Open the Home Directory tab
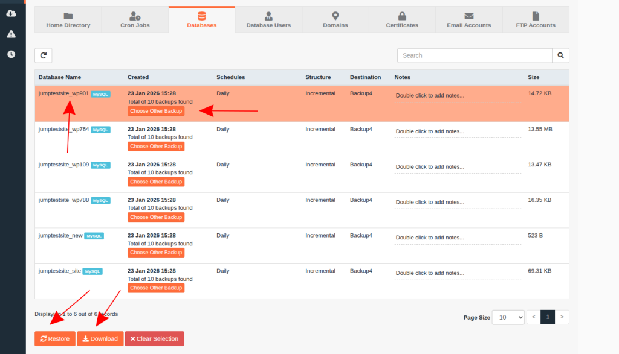Screen dimensions: 619x354 click(x=68, y=20)
